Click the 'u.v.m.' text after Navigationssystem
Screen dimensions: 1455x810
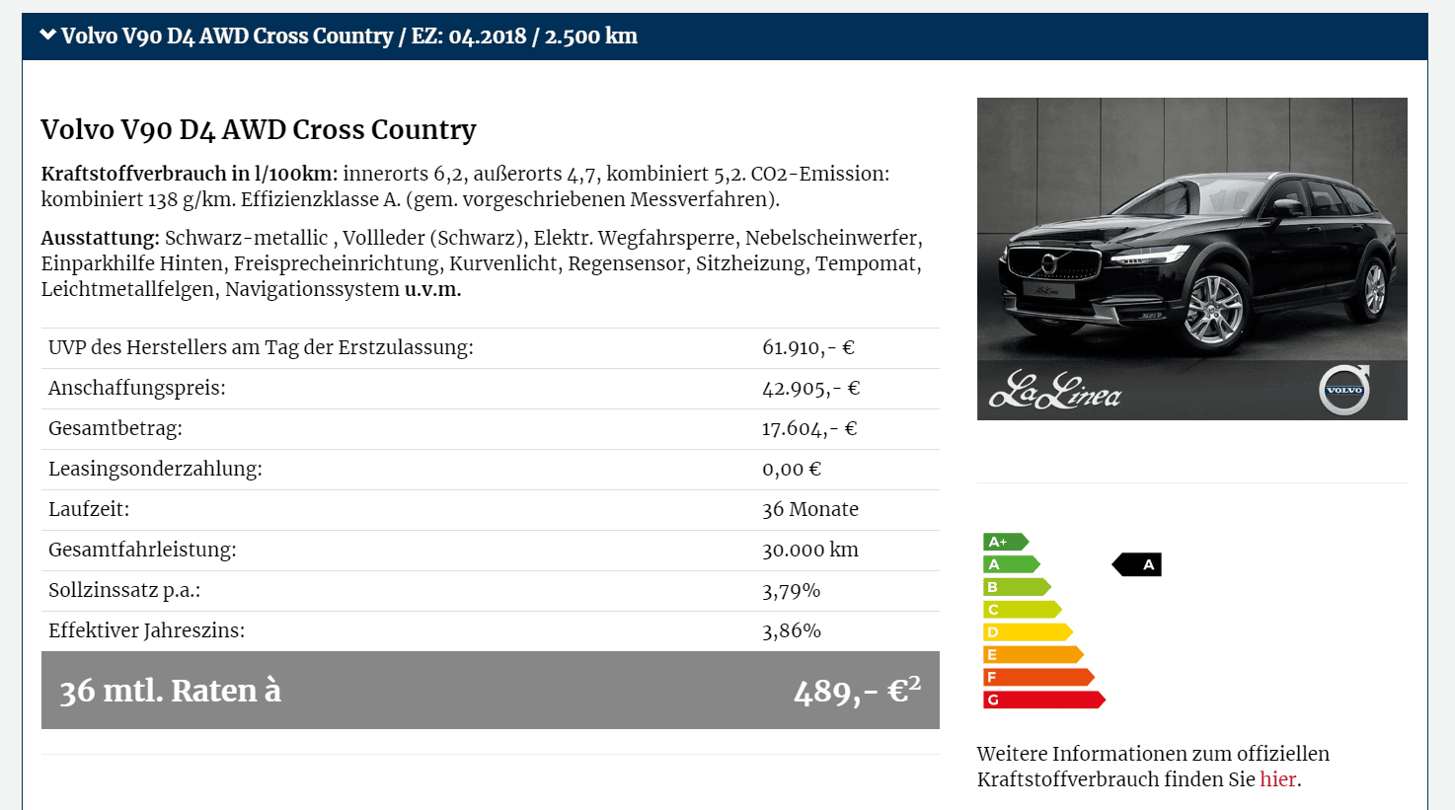433,290
